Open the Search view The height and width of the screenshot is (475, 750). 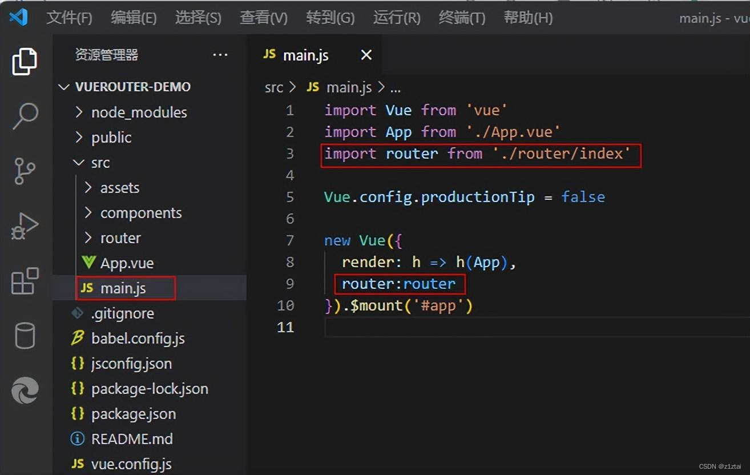point(25,116)
